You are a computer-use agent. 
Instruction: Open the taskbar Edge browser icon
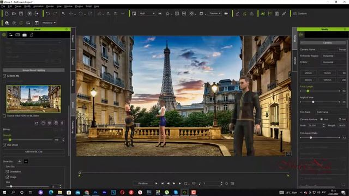[51, 192]
